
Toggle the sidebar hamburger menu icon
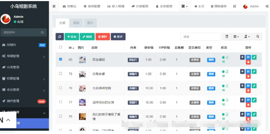pyautogui.click(x=54, y=7)
